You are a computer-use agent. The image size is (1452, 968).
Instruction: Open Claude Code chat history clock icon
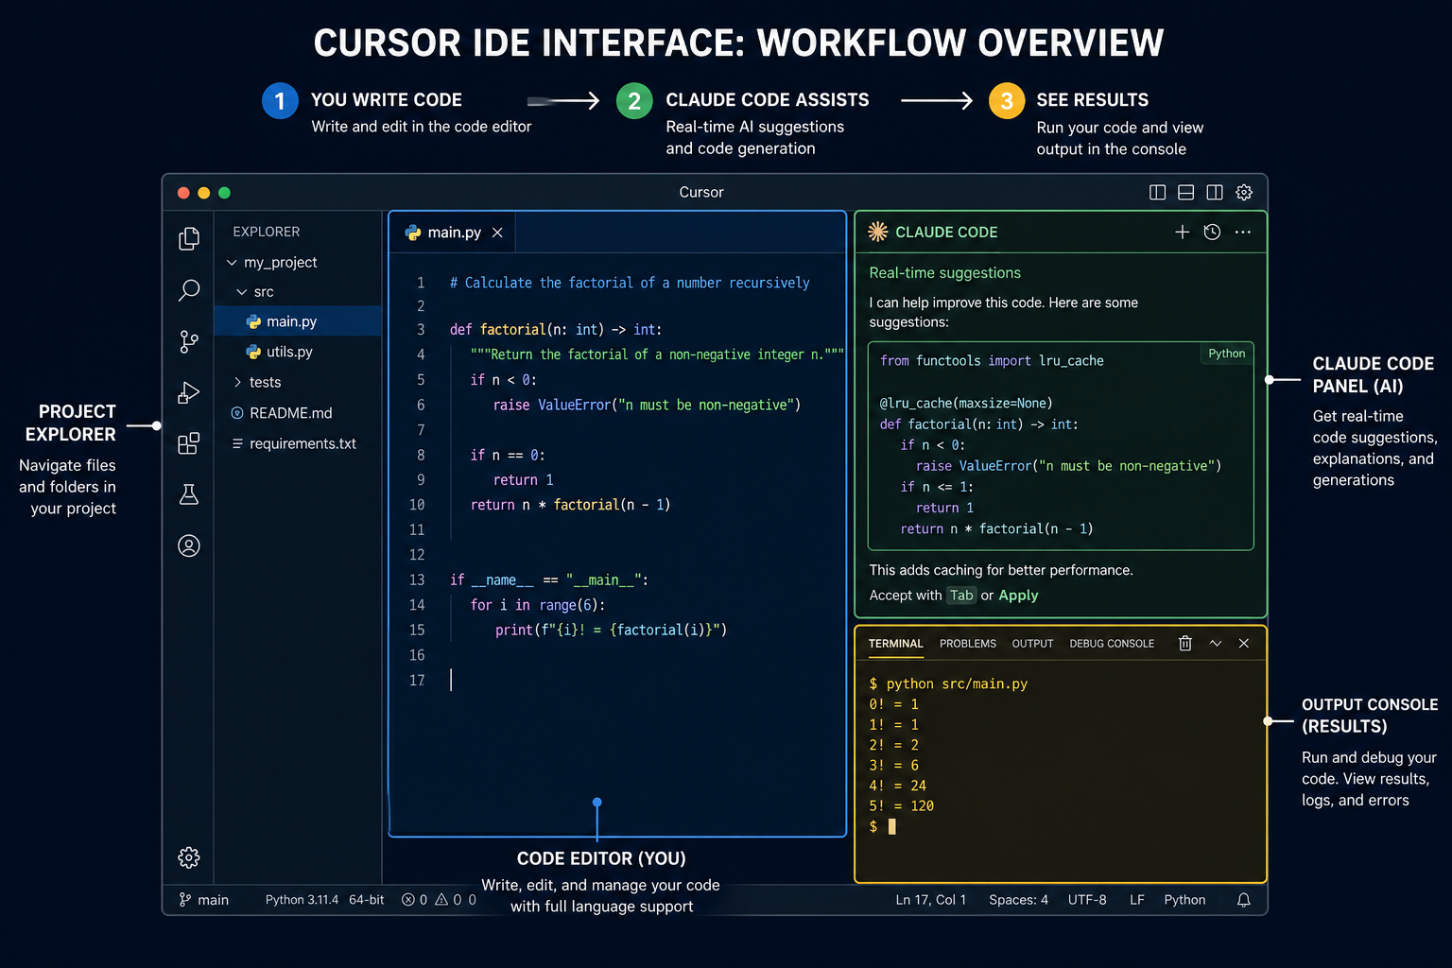(x=1212, y=232)
